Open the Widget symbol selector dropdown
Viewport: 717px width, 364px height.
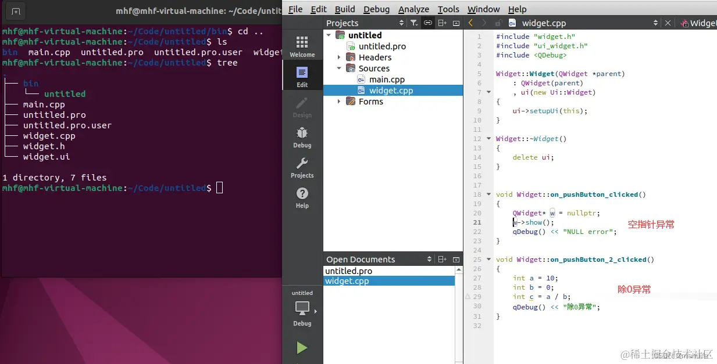[698, 23]
